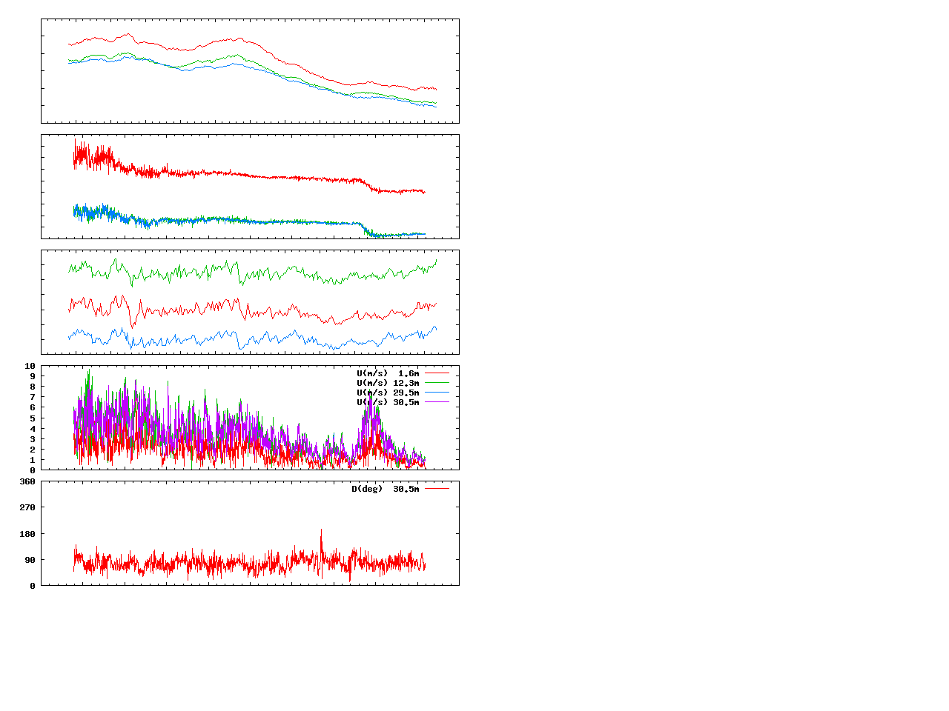Click axis value '4' on wind speed plot
The height and width of the screenshot is (711, 949).
tap(33, 429)
